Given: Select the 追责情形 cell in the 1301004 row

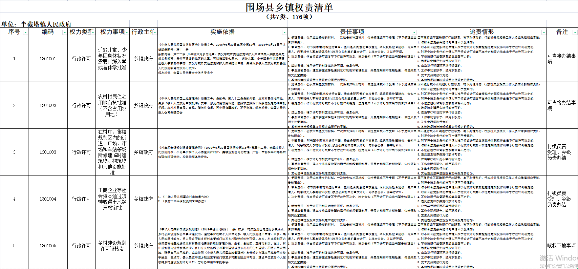Looking at the screenshot, I should [482, 199].
